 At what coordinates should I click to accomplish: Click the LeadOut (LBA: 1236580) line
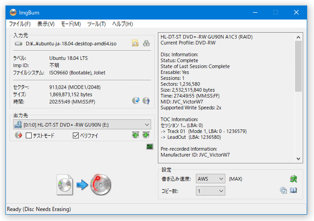[x=191, y=137]
